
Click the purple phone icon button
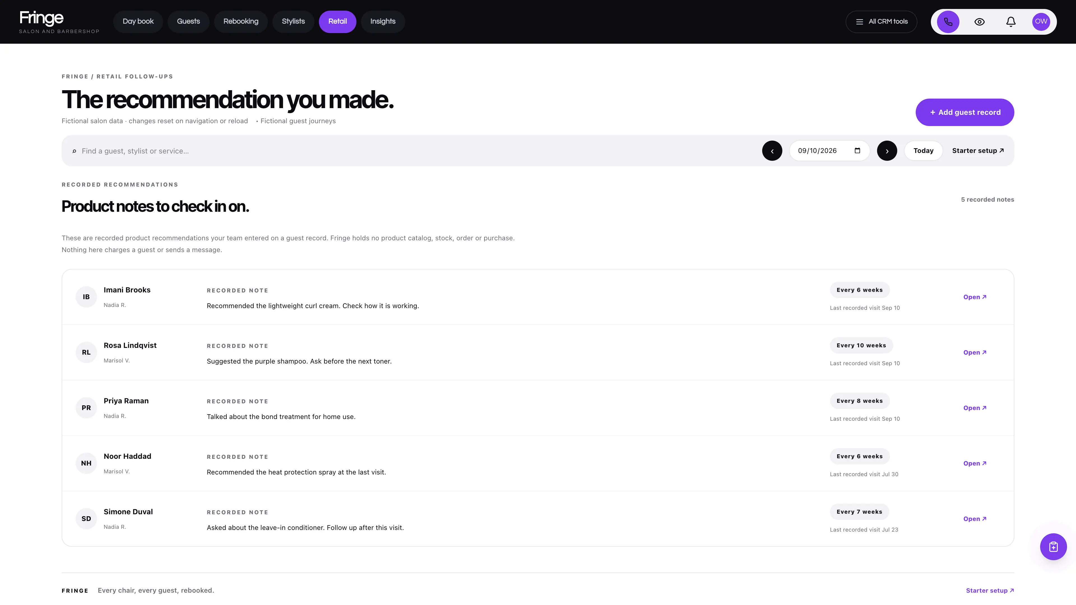pos(948,22)
